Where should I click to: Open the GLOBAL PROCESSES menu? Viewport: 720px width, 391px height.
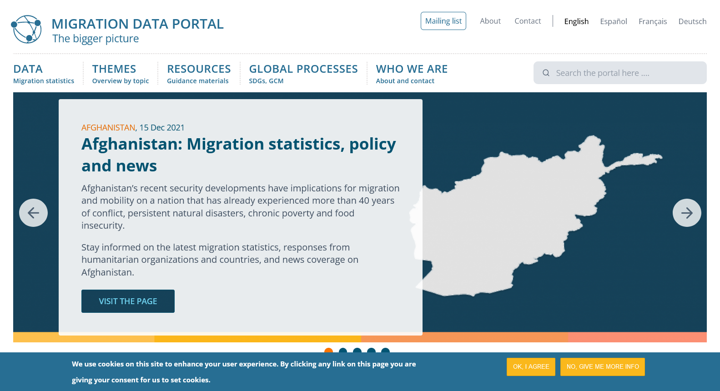point(303,74)
